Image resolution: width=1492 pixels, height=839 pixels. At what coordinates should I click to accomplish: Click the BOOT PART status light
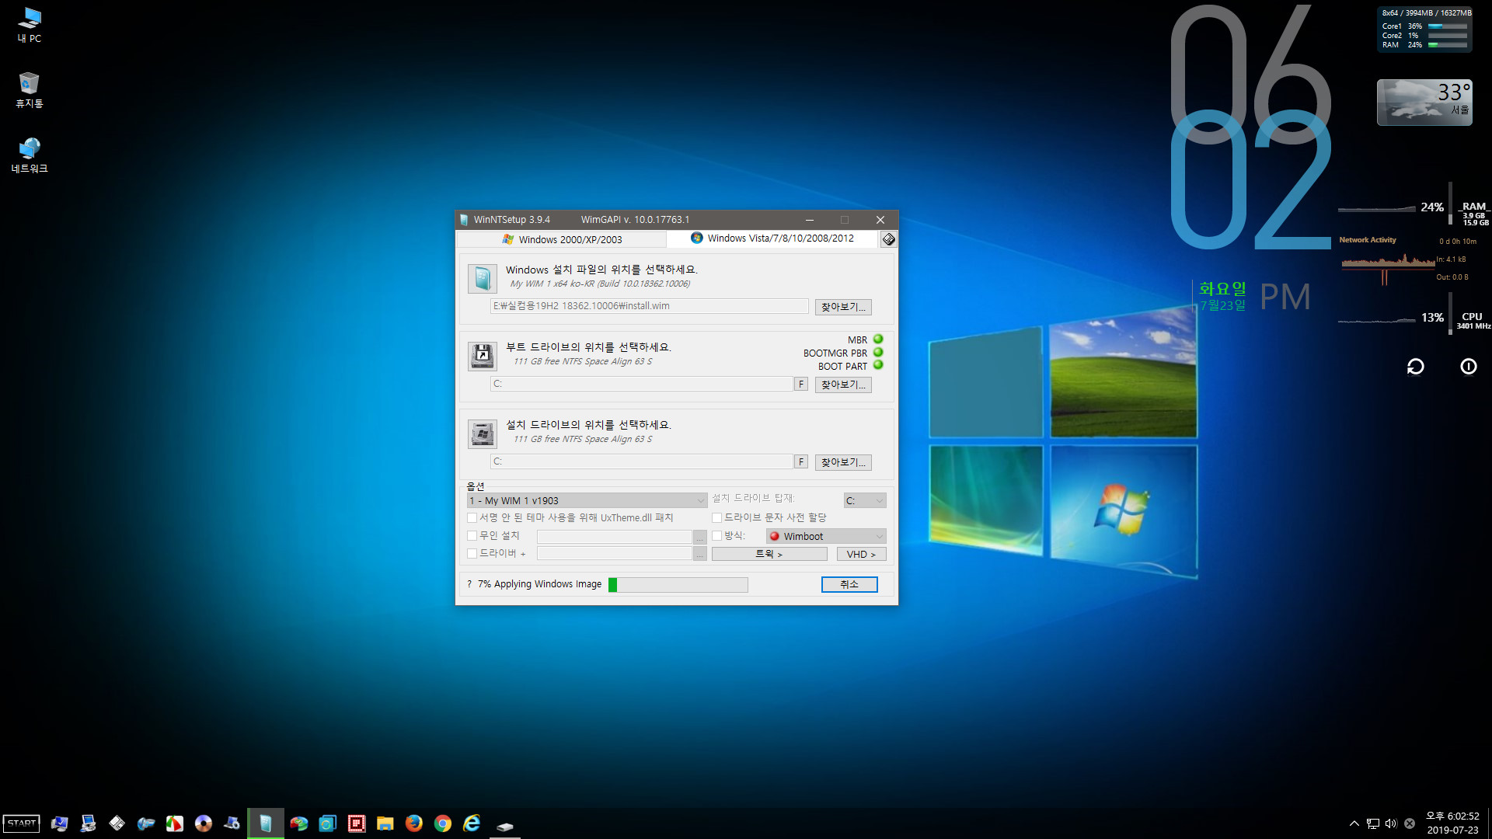point(878,365)
